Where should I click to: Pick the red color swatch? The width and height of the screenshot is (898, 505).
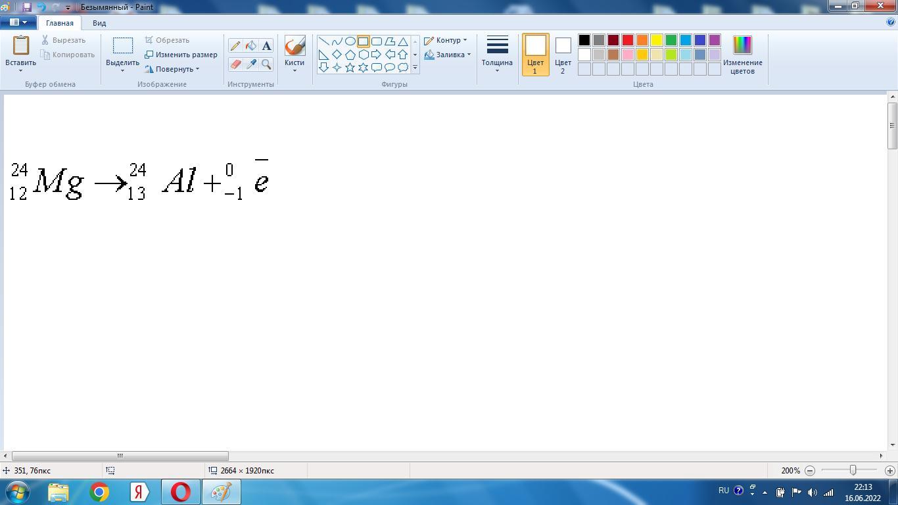tap(628, 40)
